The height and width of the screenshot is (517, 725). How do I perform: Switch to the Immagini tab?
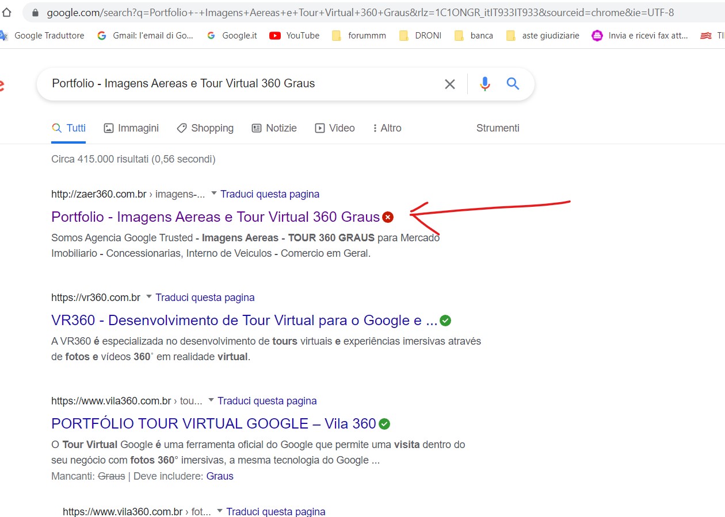pyautogui.click(x=131, y=128)
